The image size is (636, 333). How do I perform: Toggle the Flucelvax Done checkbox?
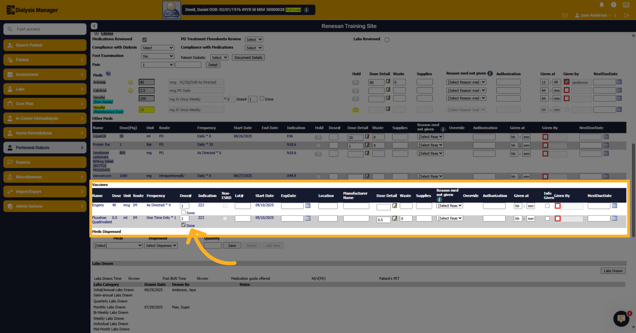(183, 225)
